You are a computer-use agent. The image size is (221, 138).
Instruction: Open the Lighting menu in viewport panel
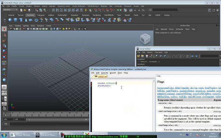(26, 26)
